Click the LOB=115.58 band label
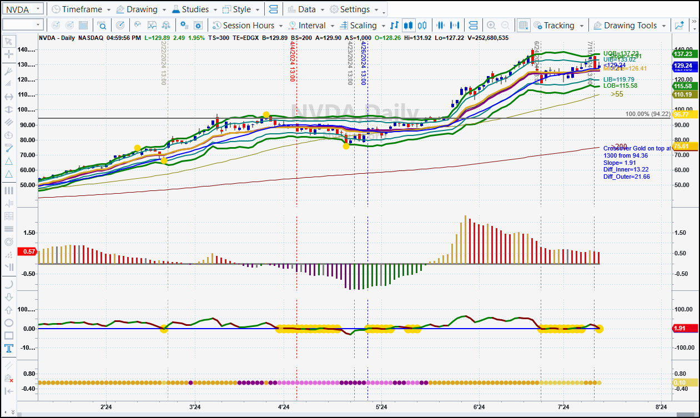Image resolution: width=700 pixels, height=418 pixels. [620, 85]
